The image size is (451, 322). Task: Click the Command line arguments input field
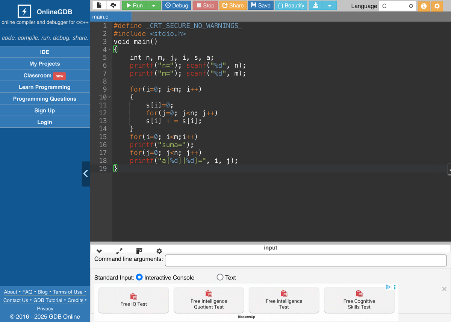pos(306,260)
